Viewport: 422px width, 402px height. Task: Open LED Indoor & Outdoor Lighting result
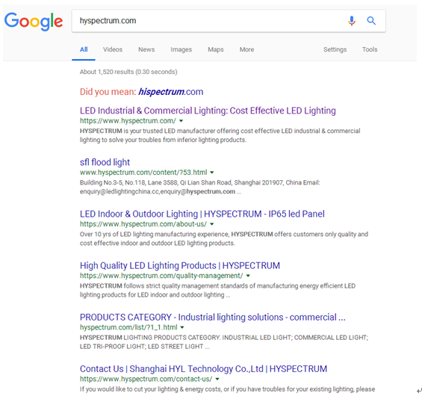point(202,214)
